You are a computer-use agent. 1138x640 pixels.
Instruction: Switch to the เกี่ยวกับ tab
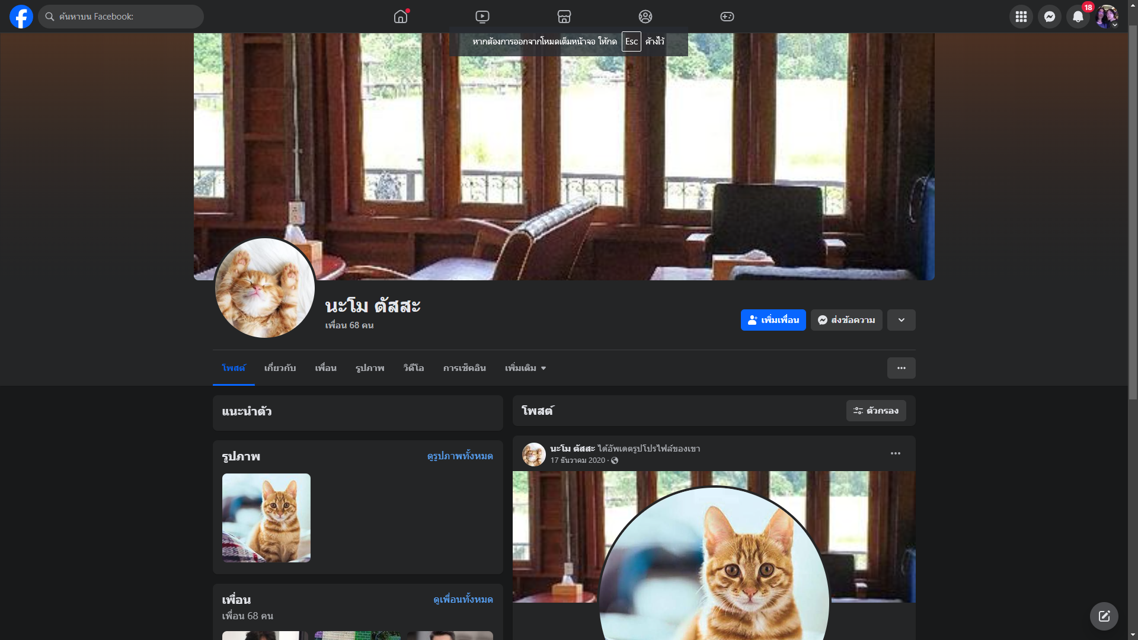pos(280,368)
